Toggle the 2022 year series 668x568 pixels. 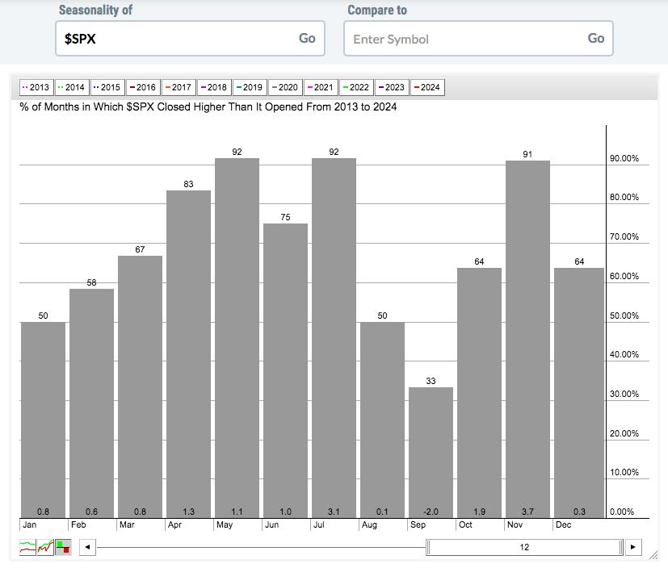pyautogui.click(x=356, y=87)
